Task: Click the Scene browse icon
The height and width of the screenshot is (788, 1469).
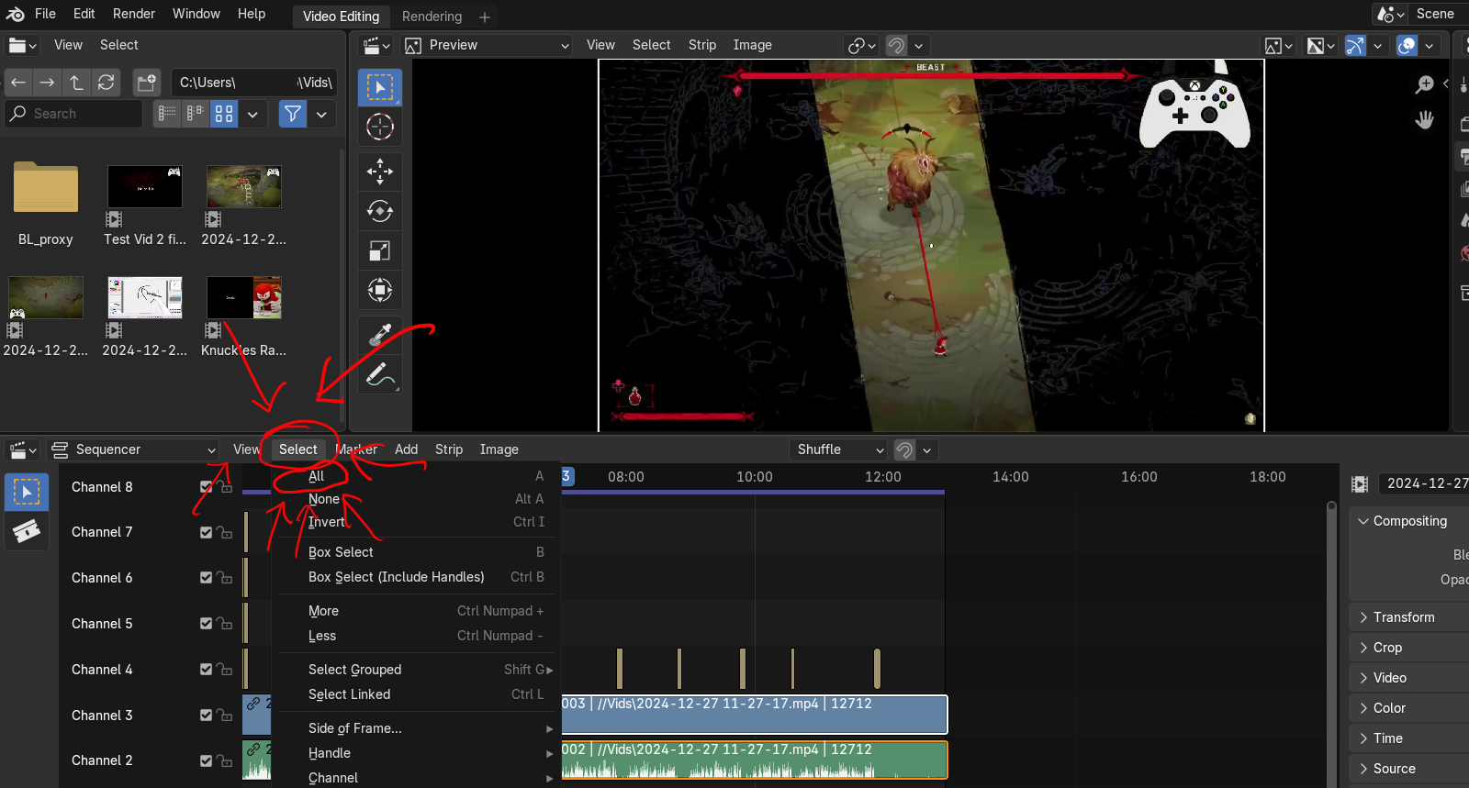Action: 1391,14
